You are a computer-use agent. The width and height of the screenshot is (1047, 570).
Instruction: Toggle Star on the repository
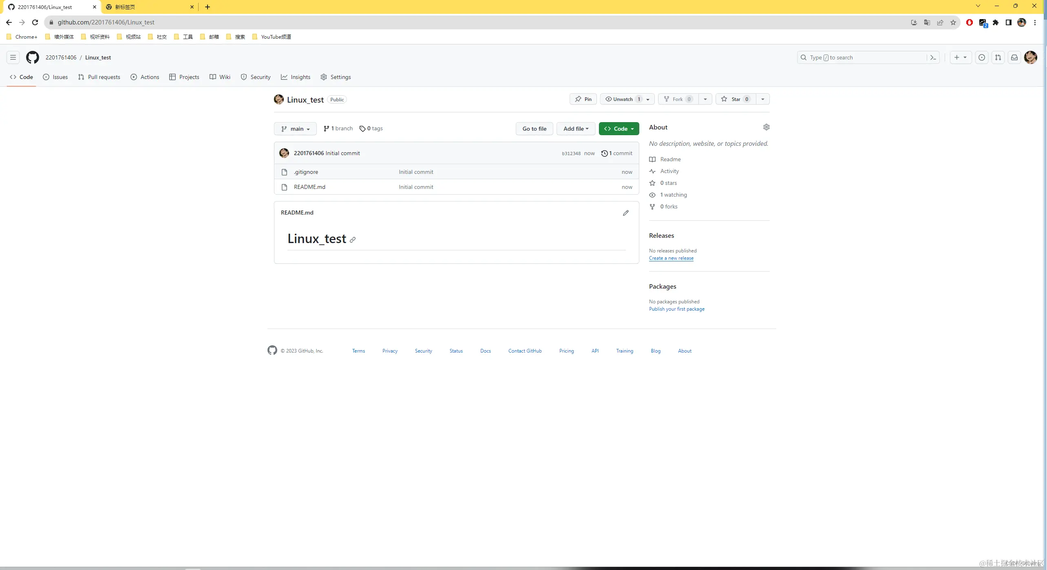pyautogui.click(x=736, y=99)
